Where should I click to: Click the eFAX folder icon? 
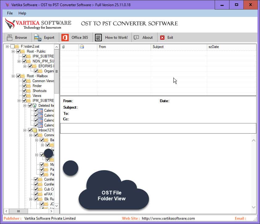(x=40, y=194)
